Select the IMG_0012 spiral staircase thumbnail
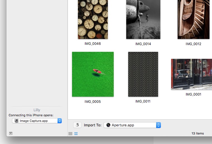Image resolution: width=212 pixels, height=144 pixels. click(x=194, y=19)
